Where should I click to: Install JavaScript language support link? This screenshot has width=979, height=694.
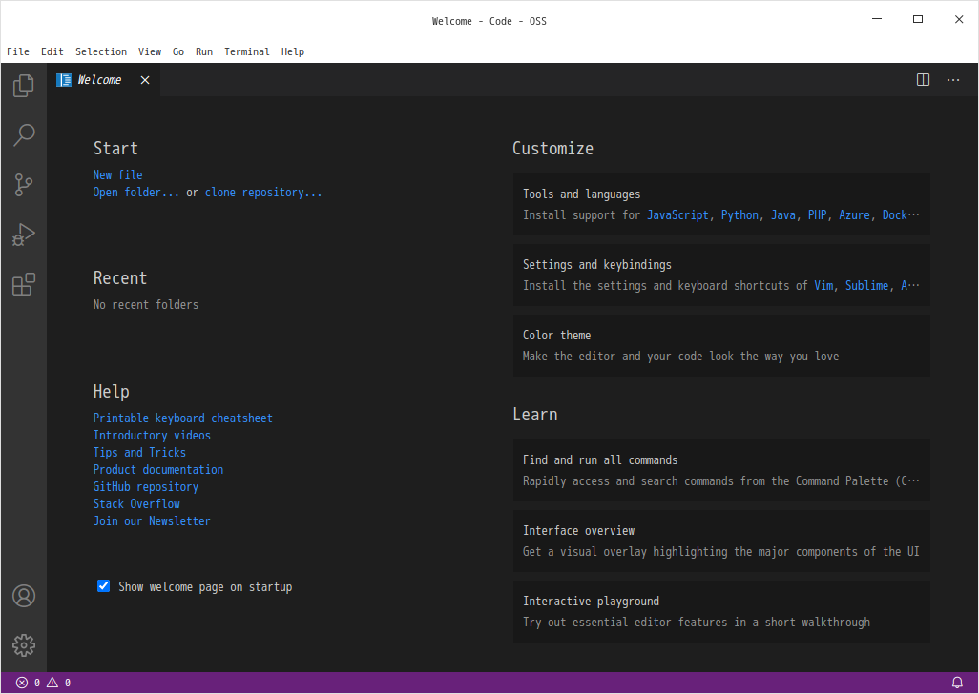677,215
